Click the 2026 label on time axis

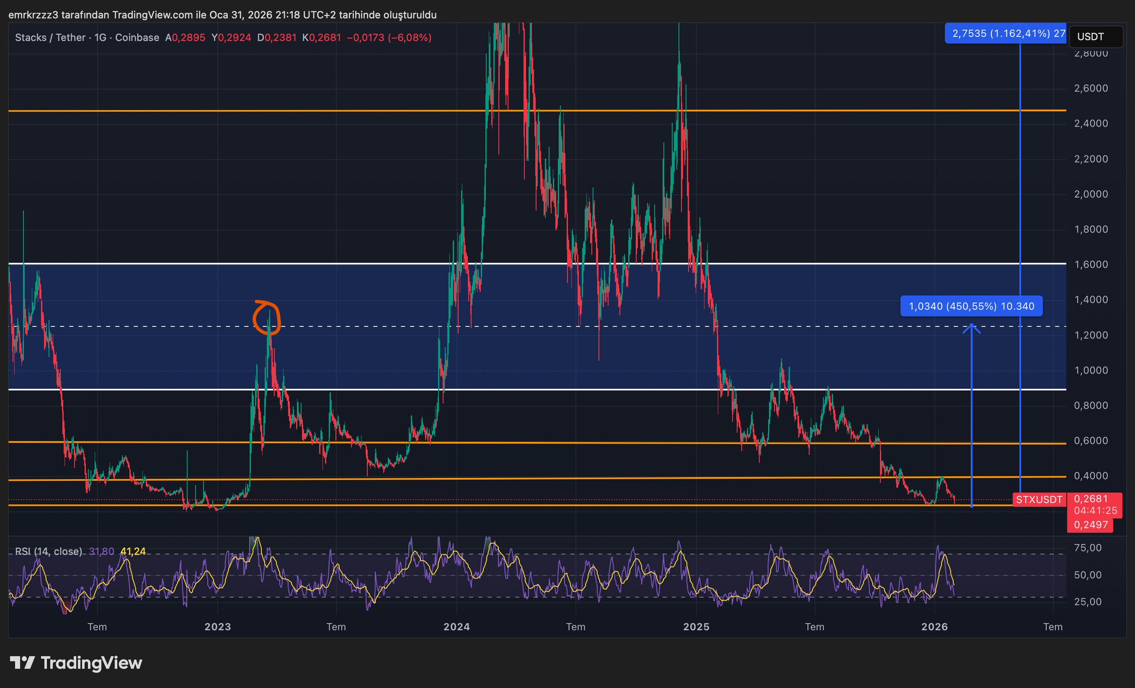(934, 627)
